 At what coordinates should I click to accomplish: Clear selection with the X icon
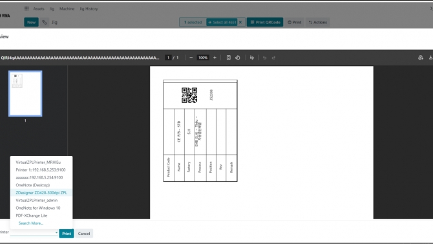click(240, 22)
